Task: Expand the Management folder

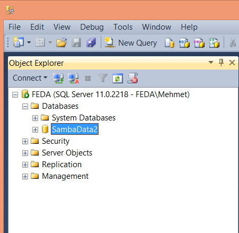Action: click(25, 176)
